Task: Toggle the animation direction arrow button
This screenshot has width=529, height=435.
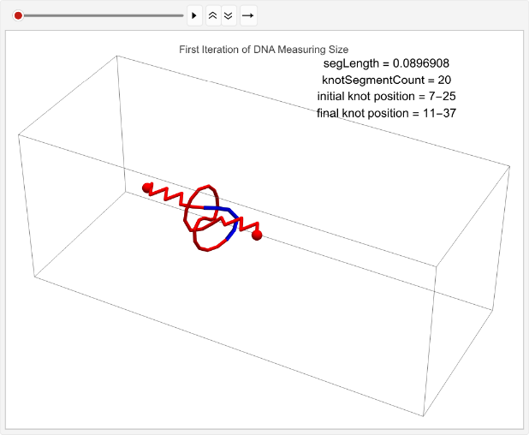Action: tap(247, 15)
